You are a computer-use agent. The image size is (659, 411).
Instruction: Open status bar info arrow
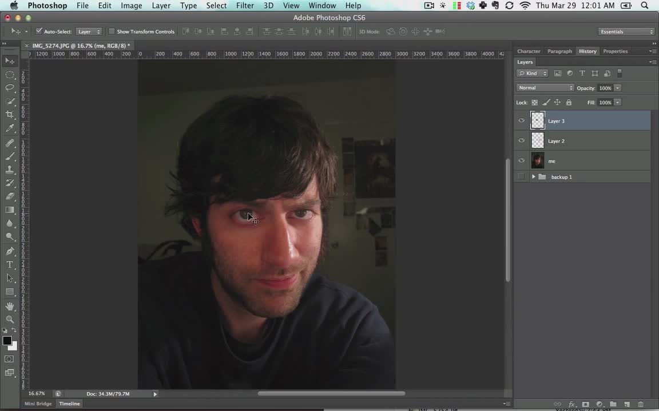(155, 394)
